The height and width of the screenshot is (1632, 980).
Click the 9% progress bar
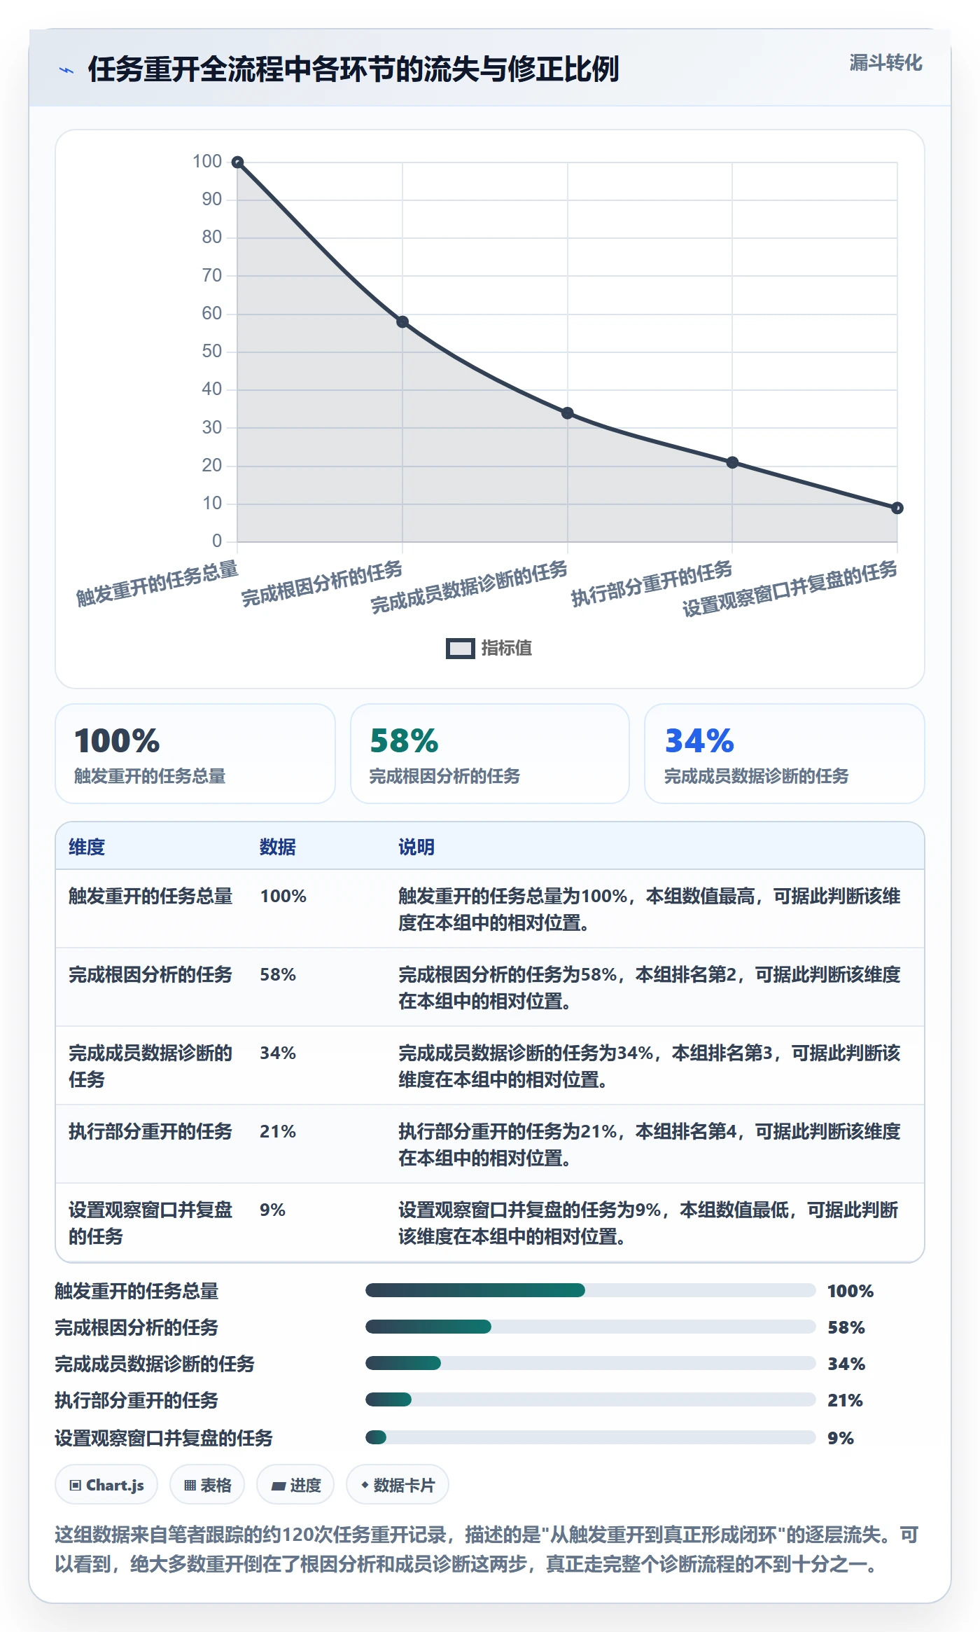click(x=591, y=1437)
